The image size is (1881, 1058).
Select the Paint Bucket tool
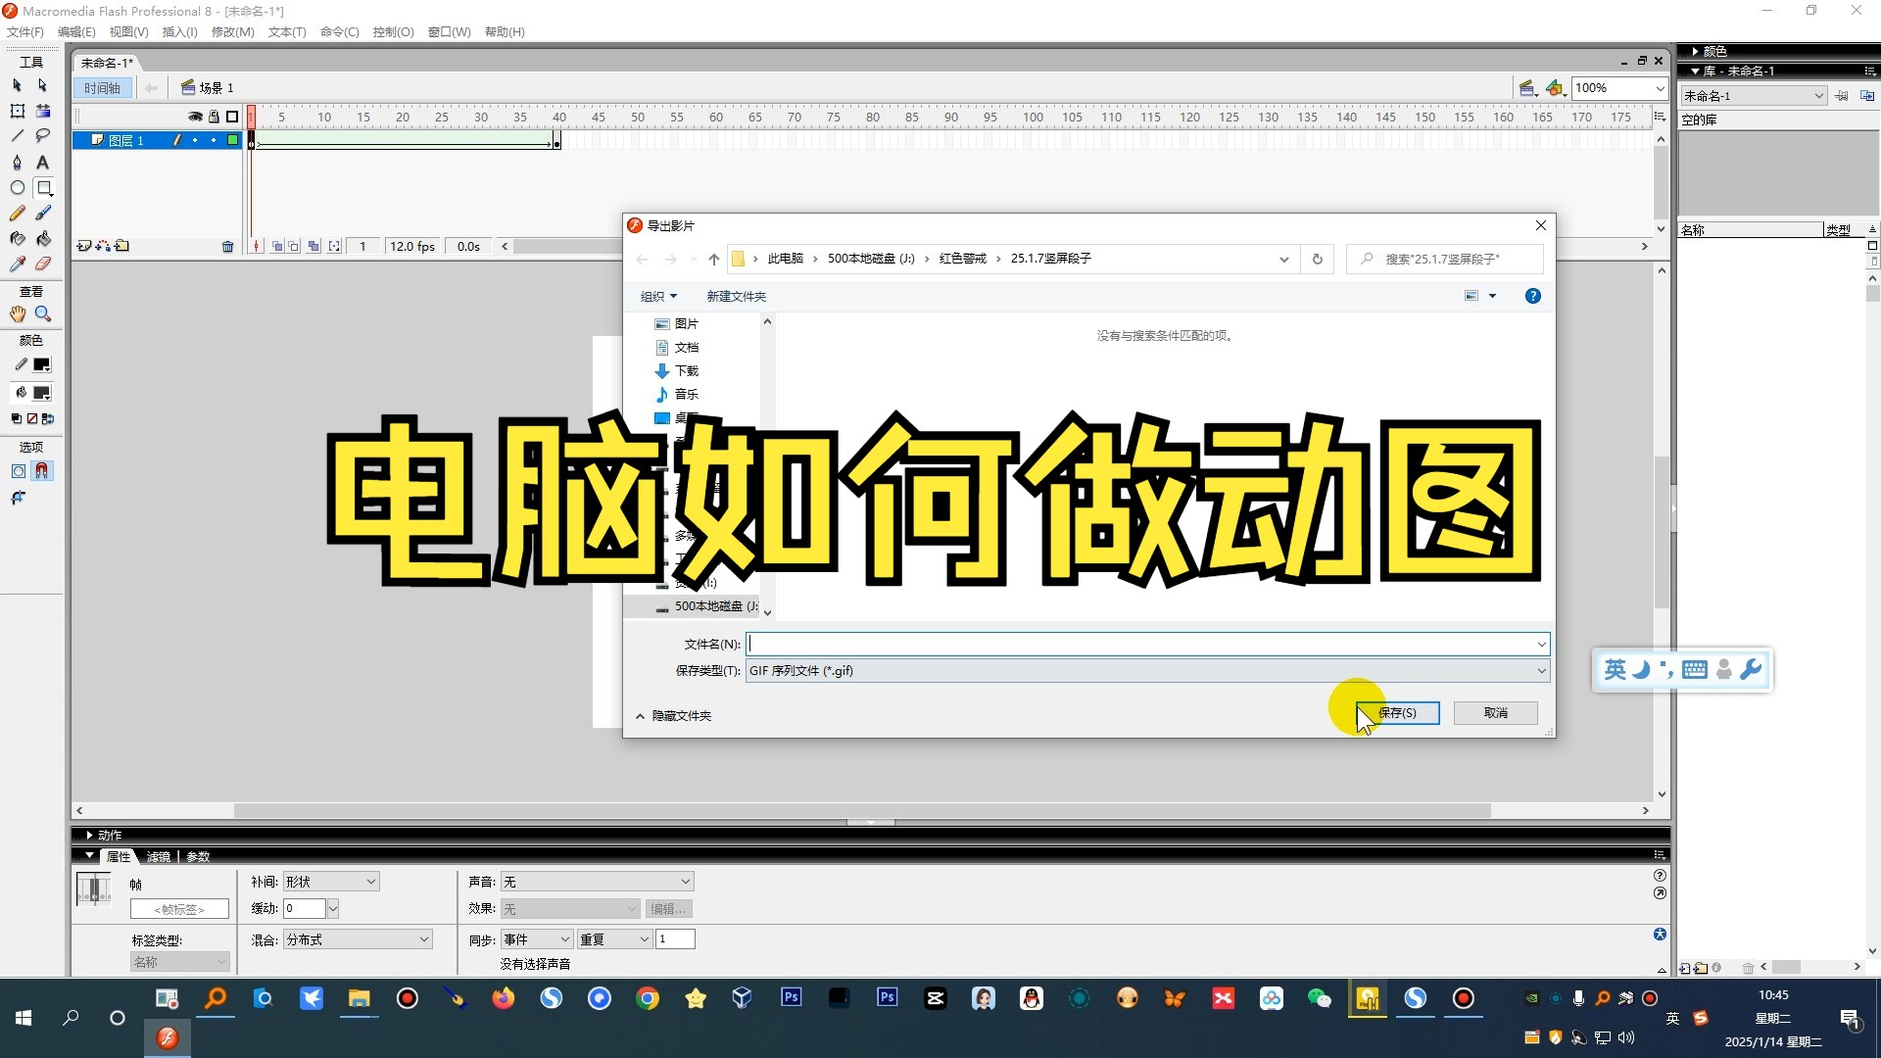(43, 238)
